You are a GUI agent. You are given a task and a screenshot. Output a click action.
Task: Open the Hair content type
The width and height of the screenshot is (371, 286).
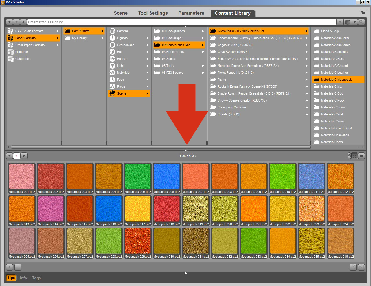(129, 52)
